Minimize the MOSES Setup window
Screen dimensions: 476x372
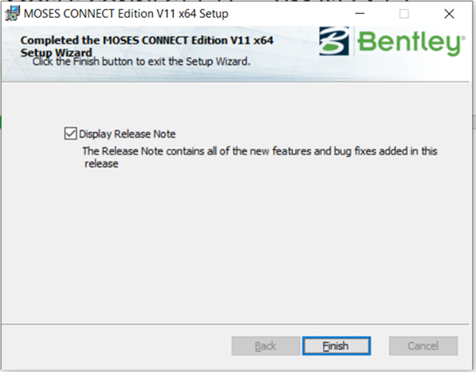click(359, 14)
